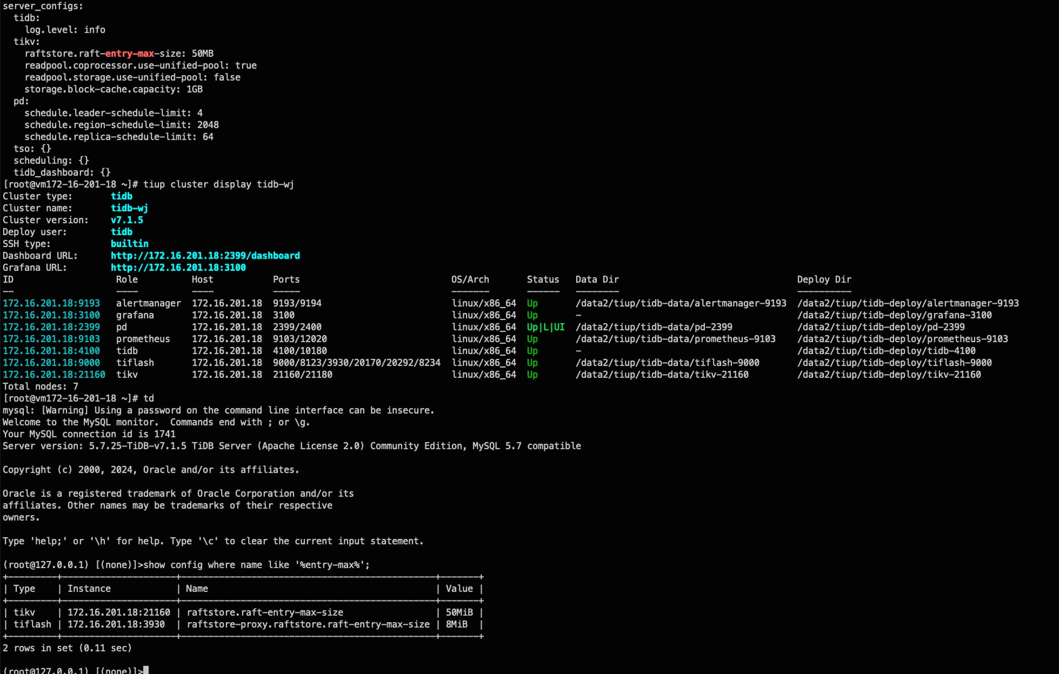Click the prometheus node ID 172.16.201.18:9103
Screen dimensions: 1059x674
click(51, 339)
